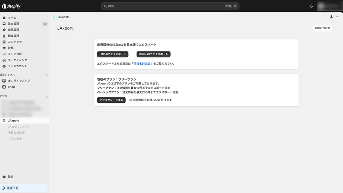Click the フリープラン：注文情報 description line
The image size is (343, 193).
coord(134,88)
